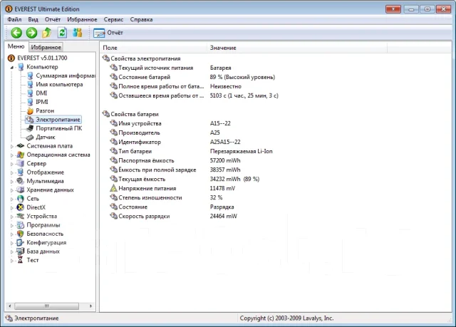This screenshot has height=327, width=456.
Task: Click the Хранение данных drive icon
Action: coord(21,190)
